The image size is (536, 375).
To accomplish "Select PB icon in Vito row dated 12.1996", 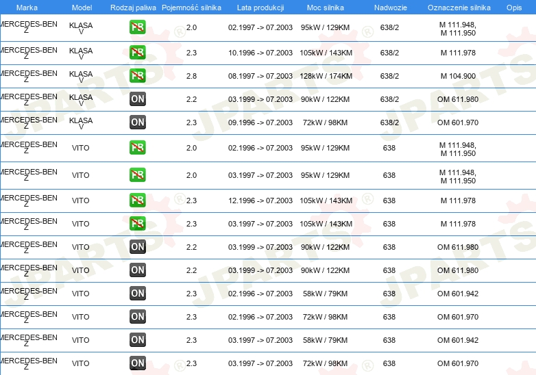I will tap(138, 201).
